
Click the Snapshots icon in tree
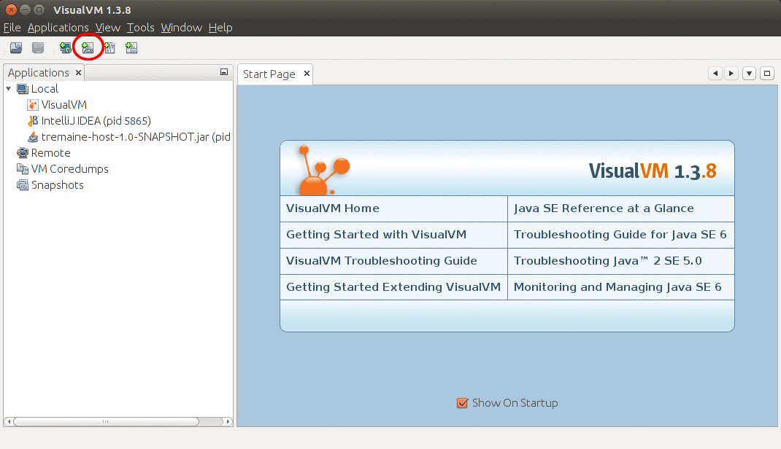pyautogui.click(x=23, y=185)
